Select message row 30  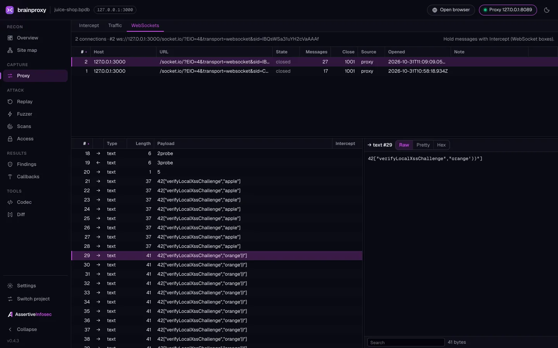[x=217, y=265]
